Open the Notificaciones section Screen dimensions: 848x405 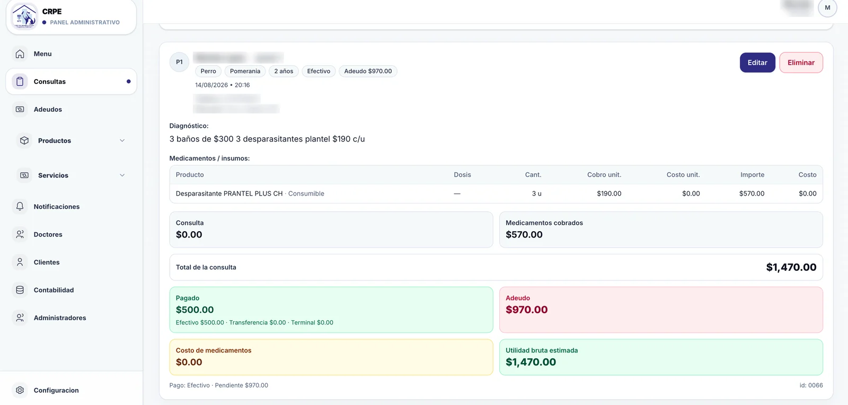coord(71,207)
